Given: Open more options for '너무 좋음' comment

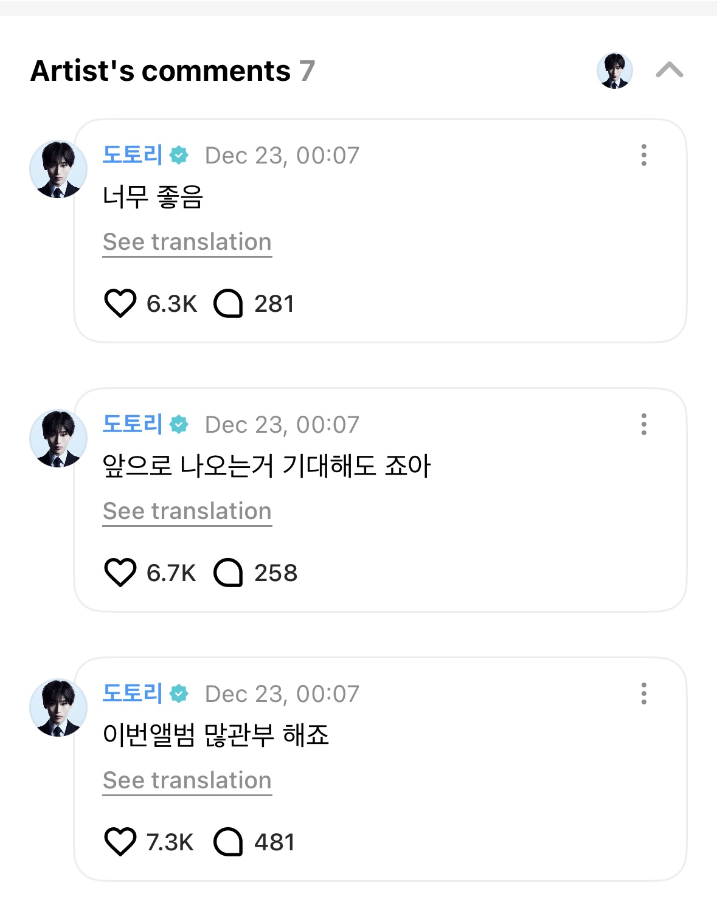Looking at the screenshot, I should coord(643,155).
